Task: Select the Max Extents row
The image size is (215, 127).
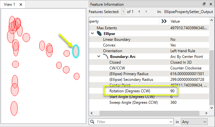Action: coord(149,28)
